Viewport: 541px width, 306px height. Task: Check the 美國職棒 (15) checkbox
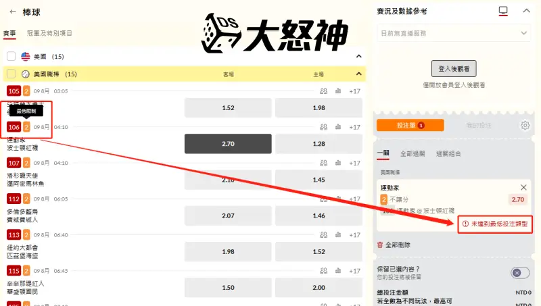[11, 74]
